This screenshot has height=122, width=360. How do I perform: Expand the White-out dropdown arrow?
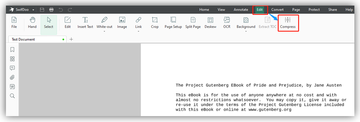point(105,31)
